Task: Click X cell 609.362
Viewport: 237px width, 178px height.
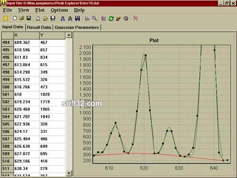Action: [x=27, y=43]
